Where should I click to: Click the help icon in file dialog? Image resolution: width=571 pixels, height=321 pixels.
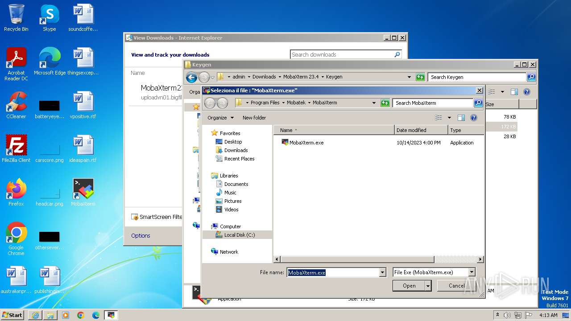(x=474, y=118)
